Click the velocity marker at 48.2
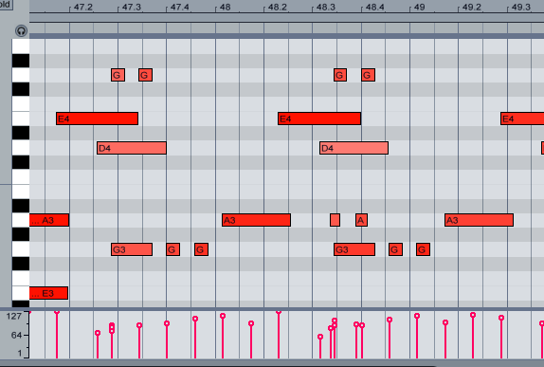 [x=279, y=312]
